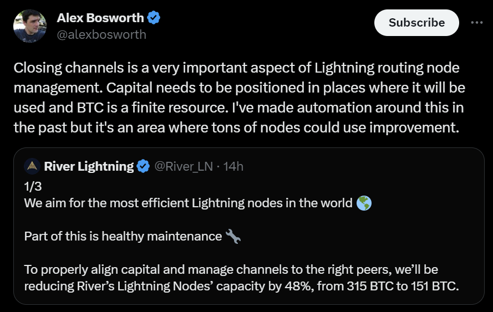Click the '1/3' thread indicator text
Image resolution: width=493 pixels, height=312 pixels.
click(x=33, y=186)
